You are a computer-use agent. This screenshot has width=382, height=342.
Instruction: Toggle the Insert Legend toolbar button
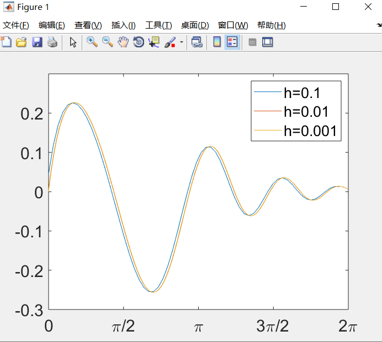click(x=232, y=42)
